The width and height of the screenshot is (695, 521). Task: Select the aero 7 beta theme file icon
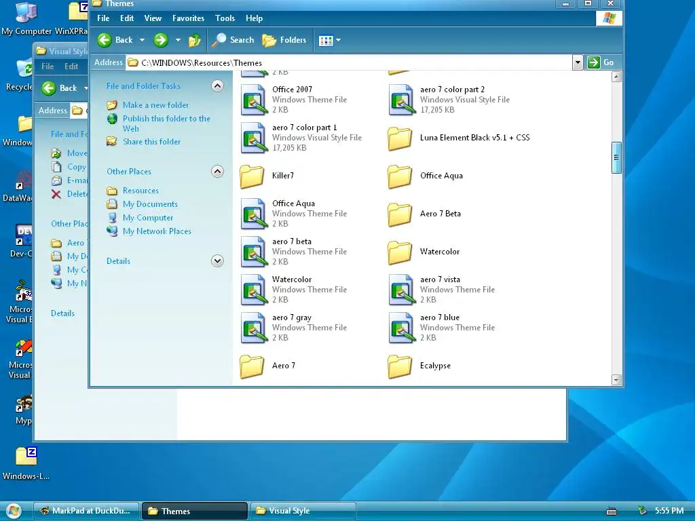pos(254,252)
